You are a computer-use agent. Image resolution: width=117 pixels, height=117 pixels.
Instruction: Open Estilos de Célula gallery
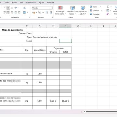[x=83, y=10]
